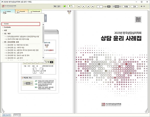Open 윤리강령 3조 index entry
Screen dimensions: 150x117
tap(21, 50)
